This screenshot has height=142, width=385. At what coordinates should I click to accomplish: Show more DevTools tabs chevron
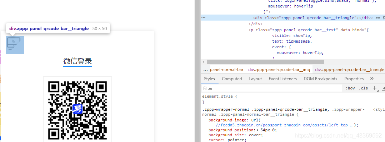tap(372, 78)
